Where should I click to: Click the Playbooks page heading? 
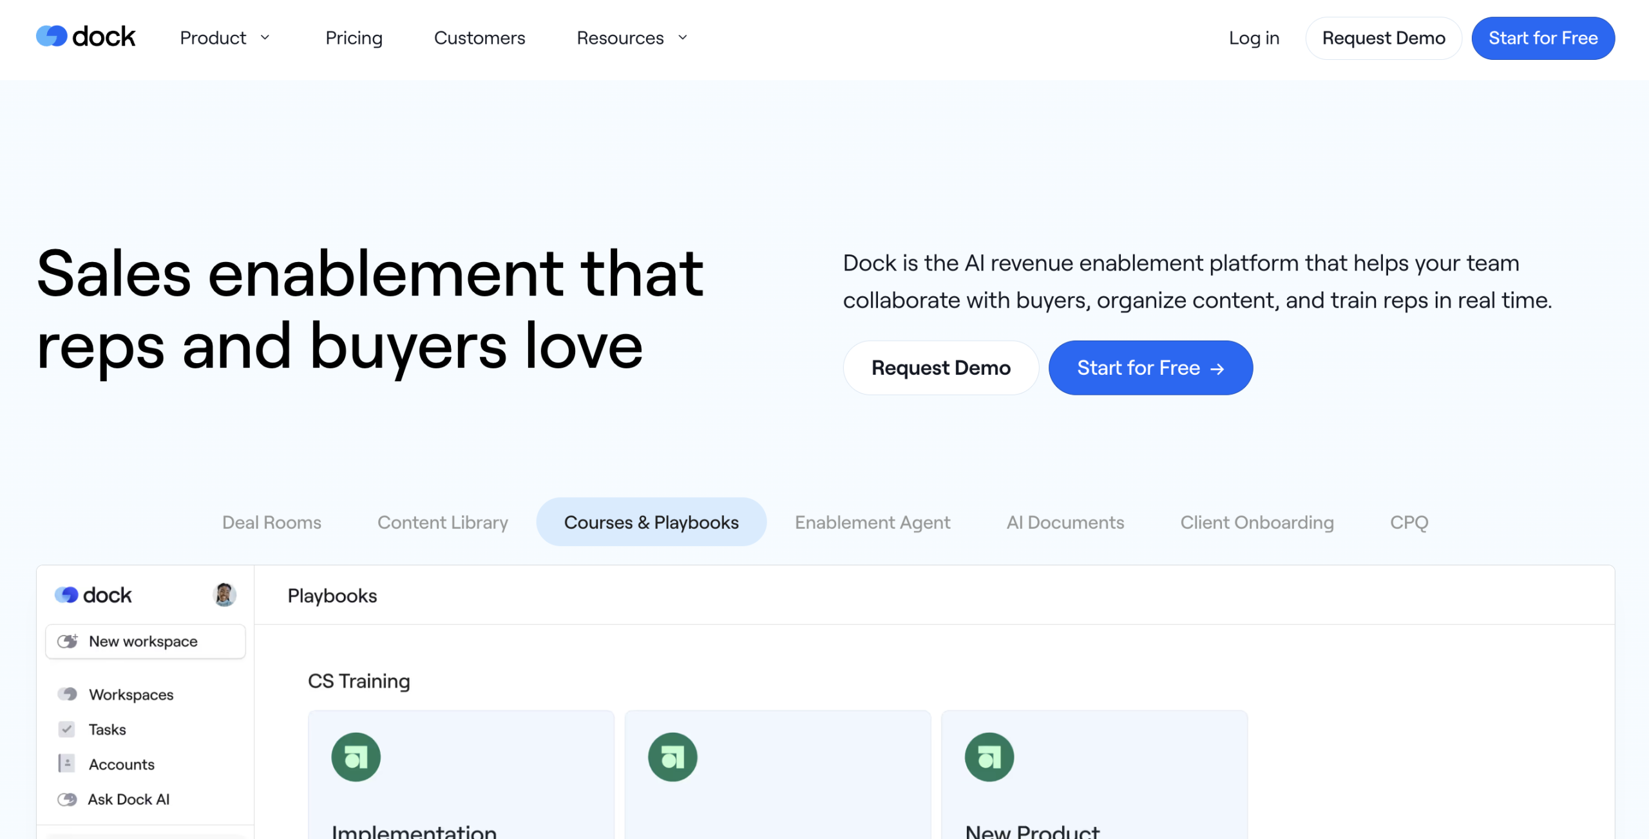point(332,596)
